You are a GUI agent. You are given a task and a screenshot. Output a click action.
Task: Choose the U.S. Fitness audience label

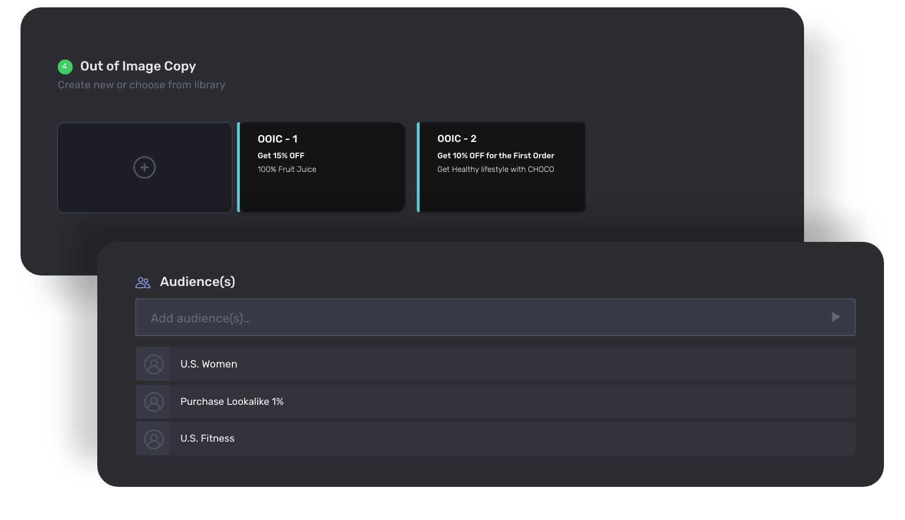coord(207,439)
